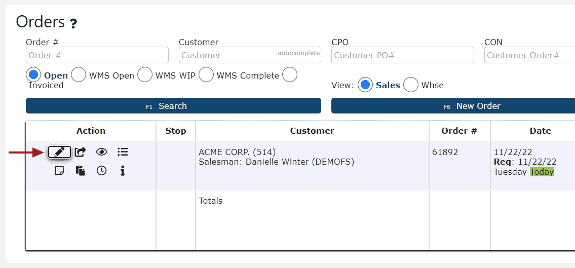Choose the Whse view radio button
This screenshot has width=575, height=268.
[x=411, y=85]
